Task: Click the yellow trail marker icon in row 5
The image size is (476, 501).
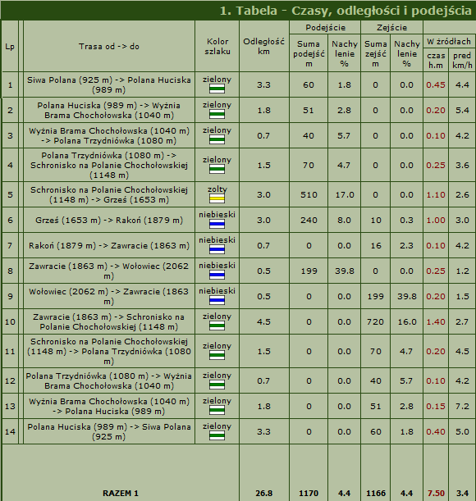Action: pos(217,198)
